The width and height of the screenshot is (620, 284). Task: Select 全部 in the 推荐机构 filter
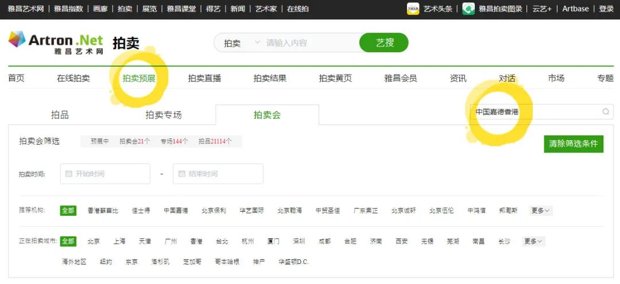[x=68, y=211]
